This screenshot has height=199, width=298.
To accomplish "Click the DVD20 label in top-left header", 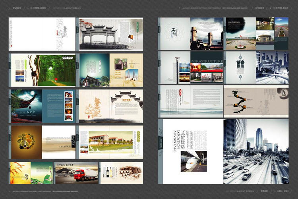I will pos(17,8).
